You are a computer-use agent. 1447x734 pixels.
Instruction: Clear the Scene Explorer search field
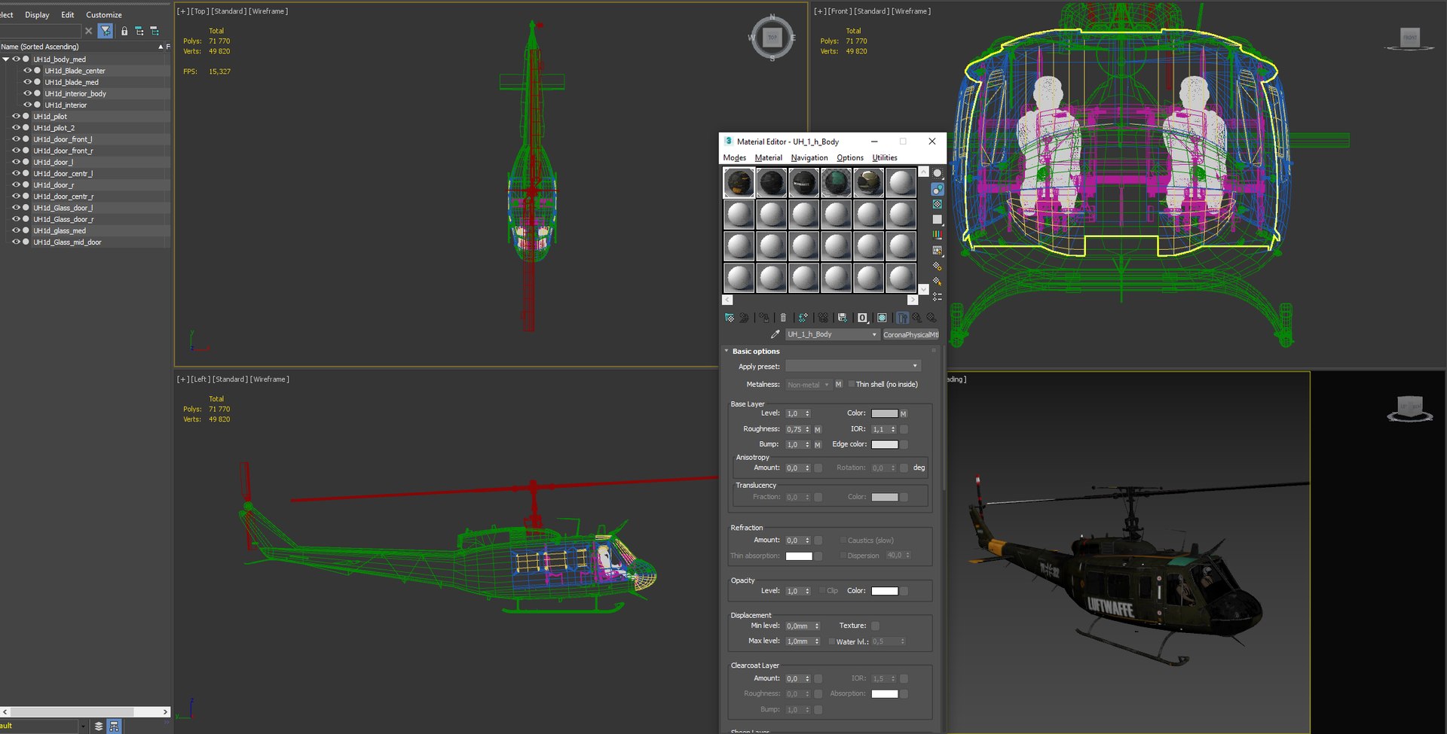tap(89, 31)
